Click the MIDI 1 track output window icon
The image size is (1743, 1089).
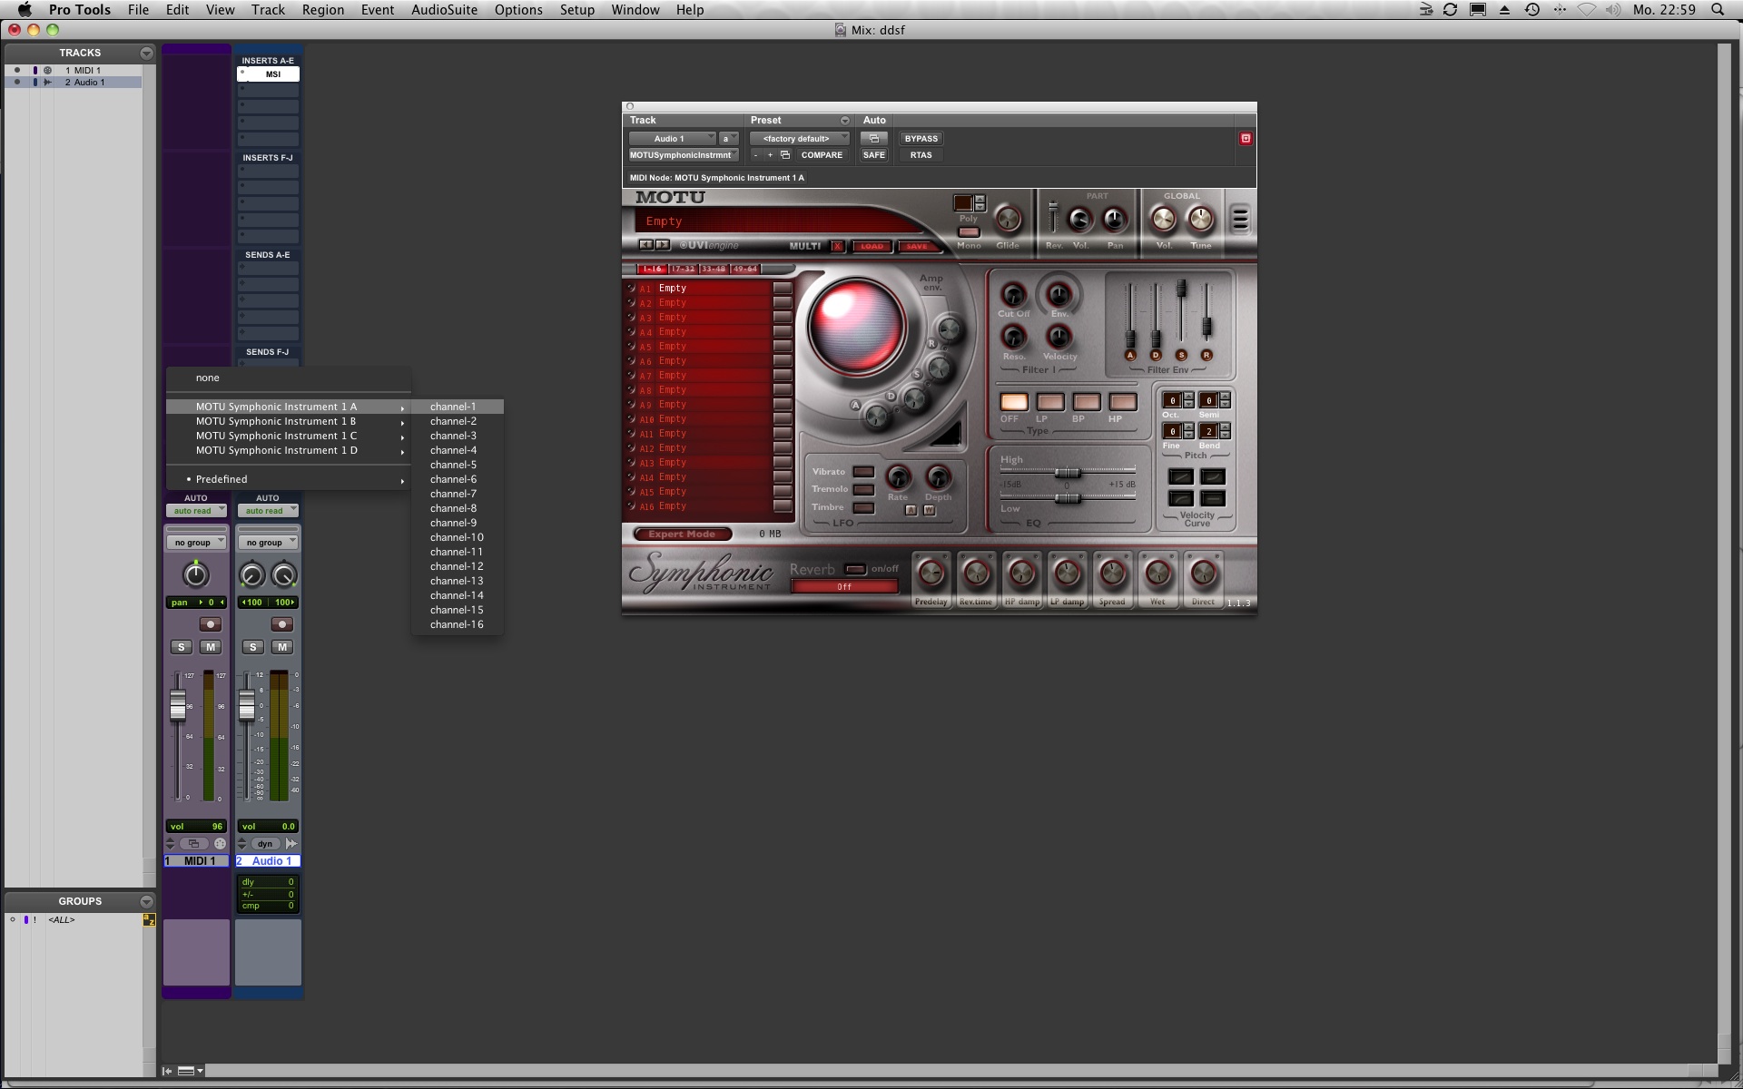pos(193,844)
